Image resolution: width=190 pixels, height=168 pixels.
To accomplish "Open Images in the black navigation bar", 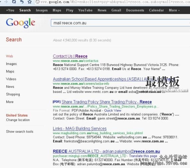I will 42,10.
